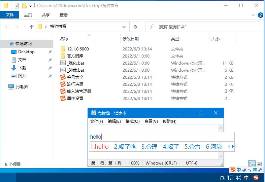Toggle the moon half-width/full-width icon

coord(244,170)
